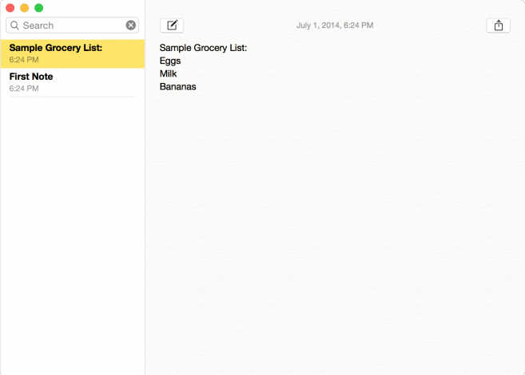Create a new note with compose icon
This screenshot has height=375, width=525.
pos(172,26)
